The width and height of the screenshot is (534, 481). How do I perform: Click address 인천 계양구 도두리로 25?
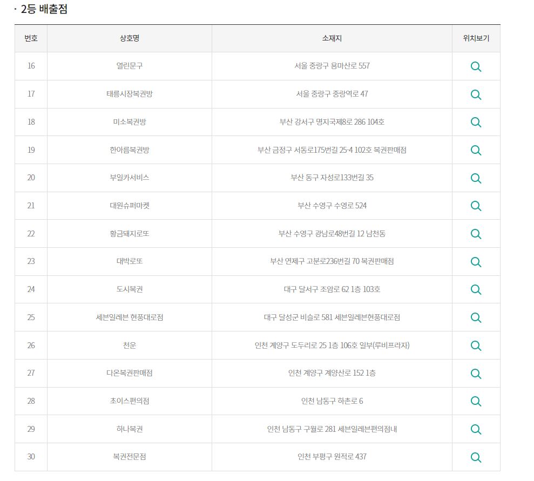290,345
